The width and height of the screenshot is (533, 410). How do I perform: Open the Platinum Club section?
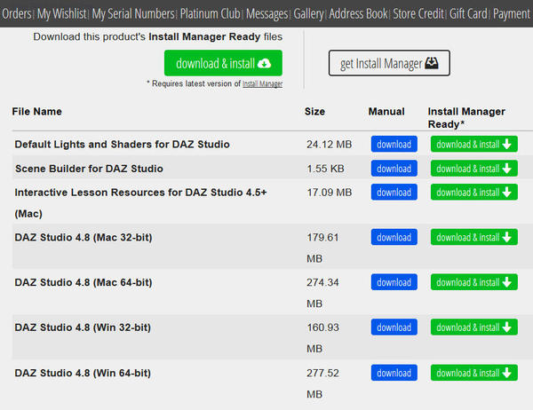210,14
